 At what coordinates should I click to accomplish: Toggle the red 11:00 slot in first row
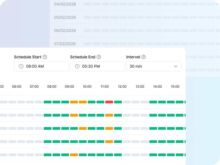[x=109, y=102]
